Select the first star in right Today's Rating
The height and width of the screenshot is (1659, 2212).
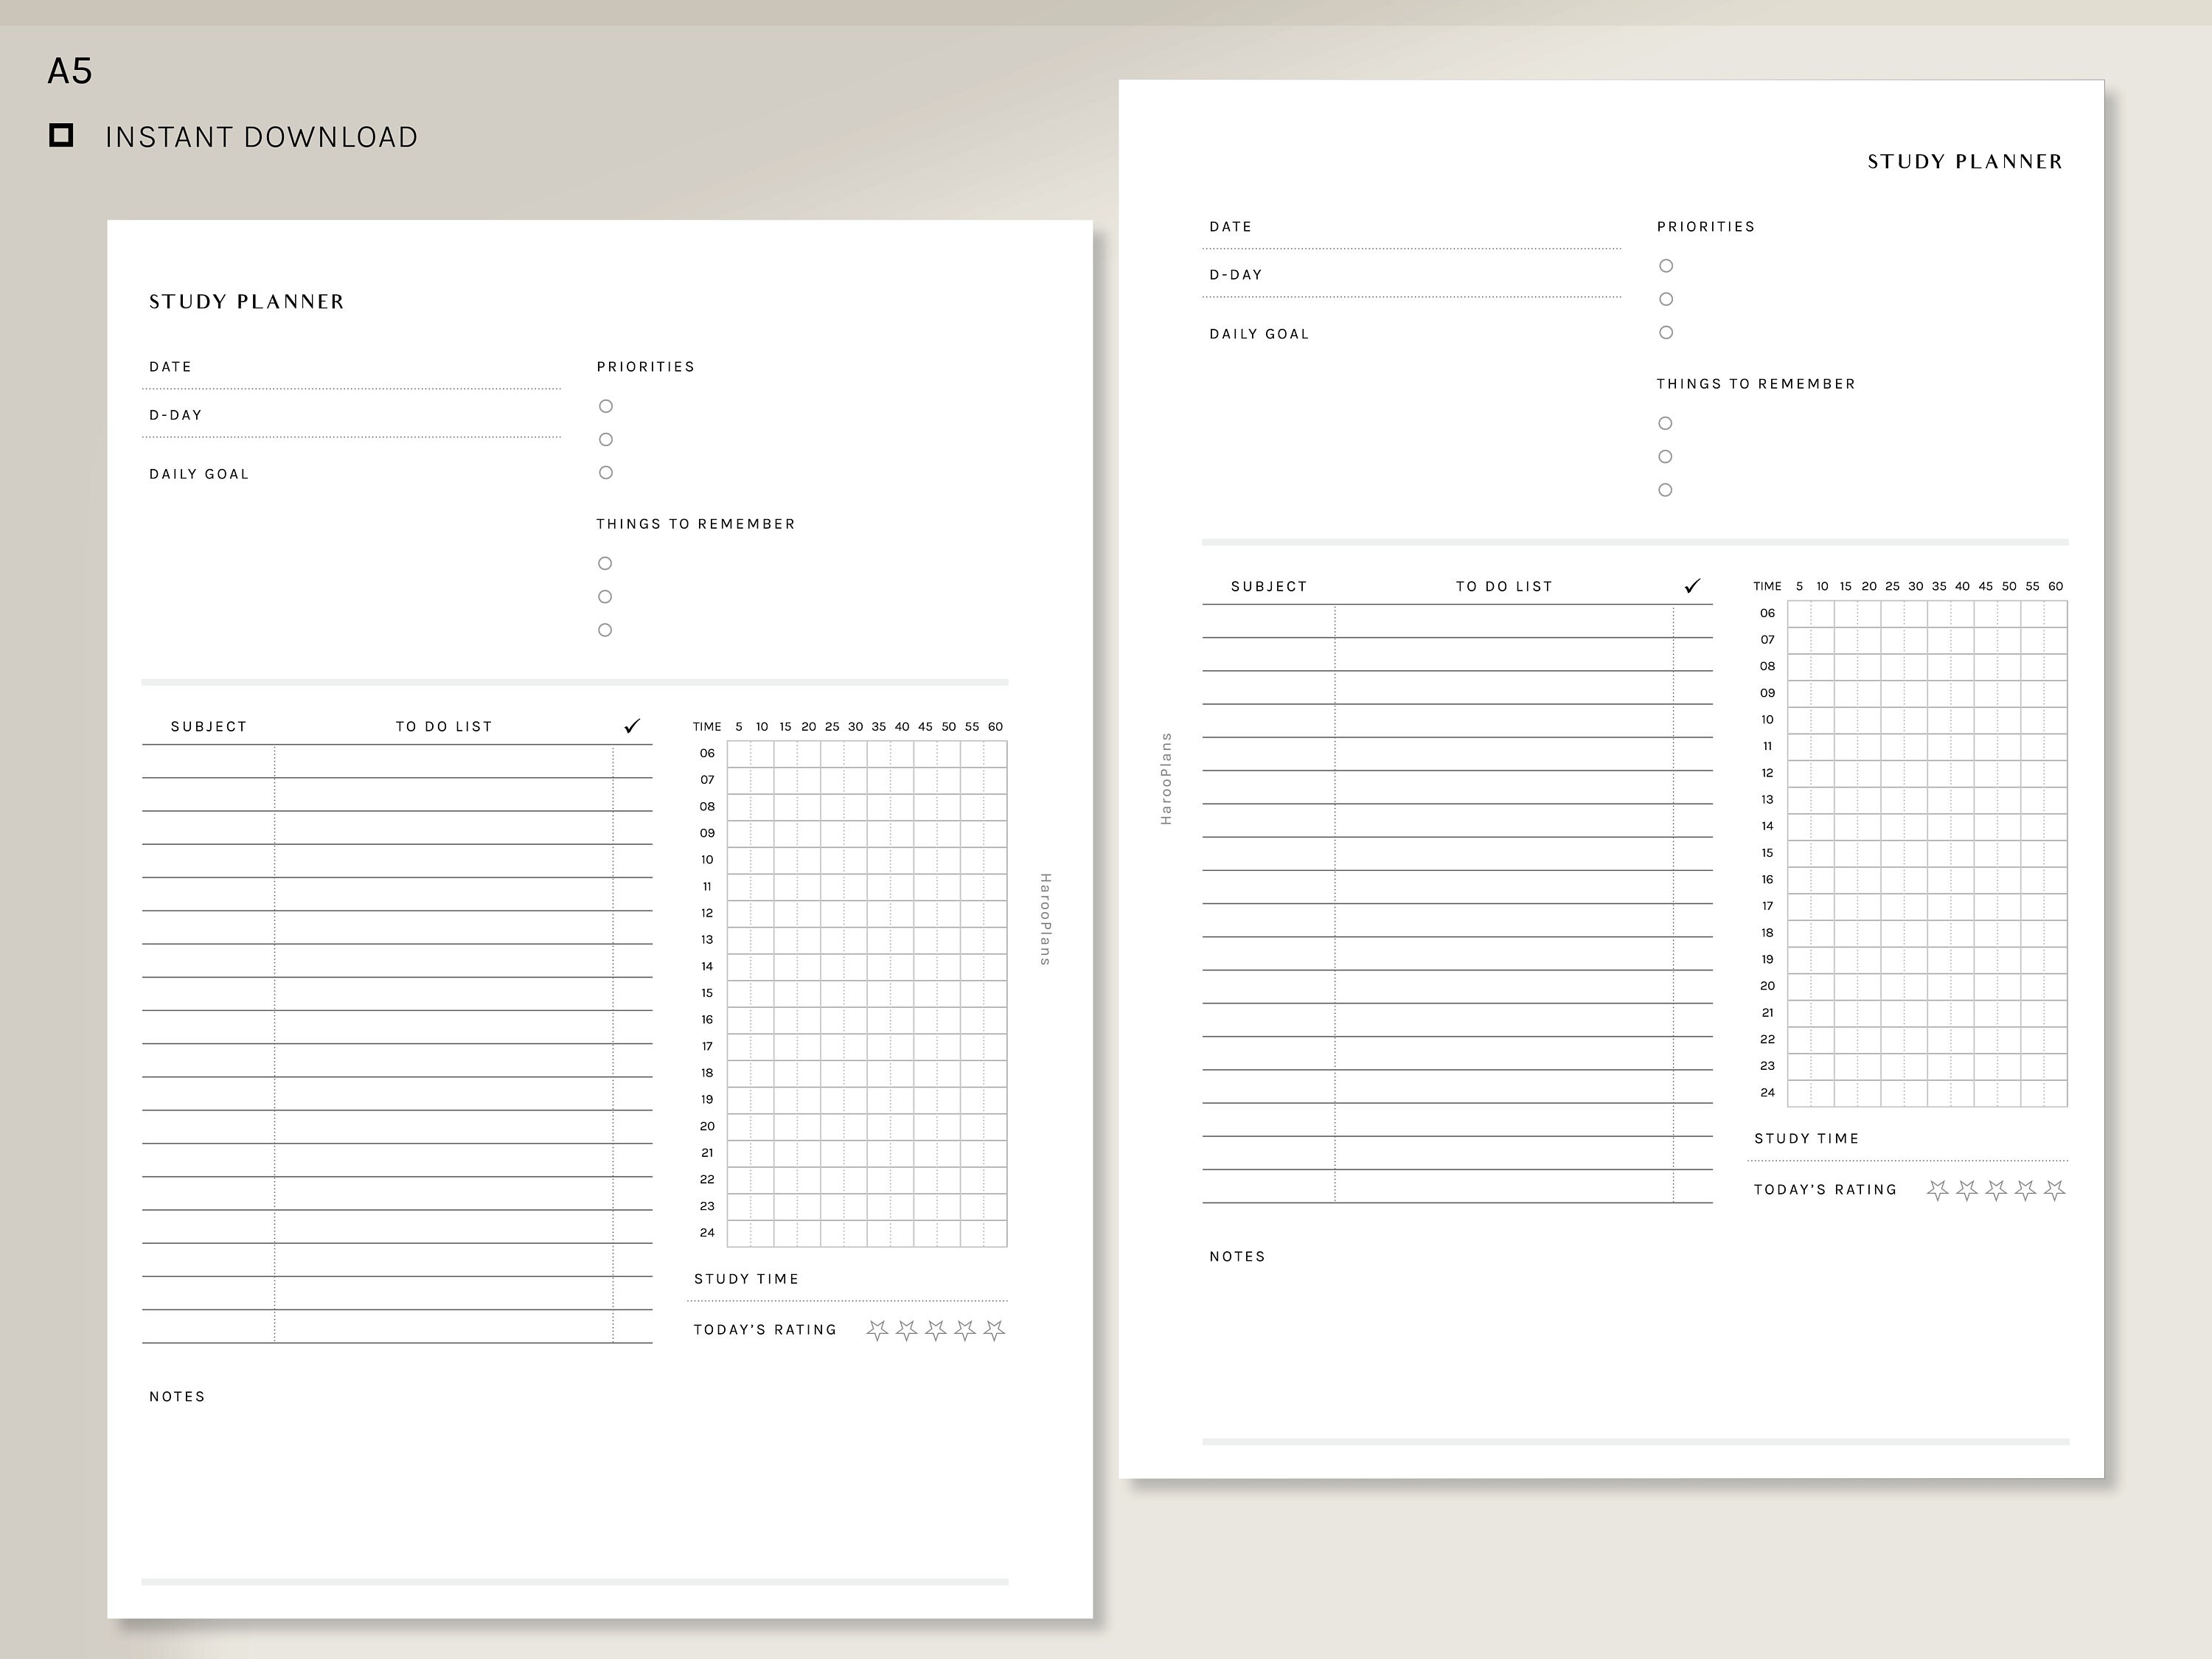click(x=1939, y=1190)
